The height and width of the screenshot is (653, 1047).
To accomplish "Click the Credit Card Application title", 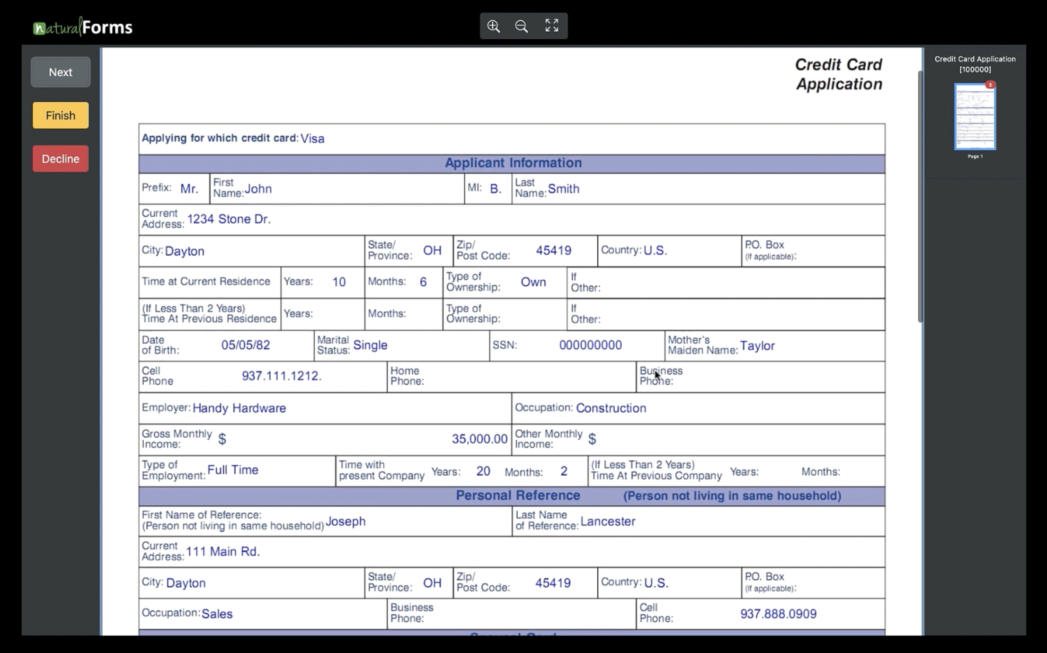I will click(839, 74).
